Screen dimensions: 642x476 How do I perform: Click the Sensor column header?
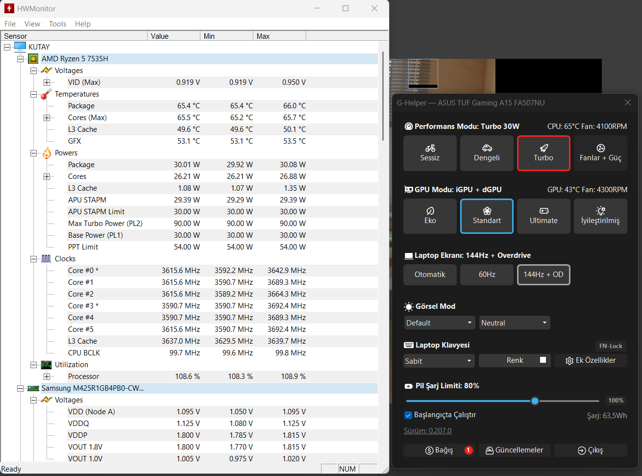[x=74, y=36]
